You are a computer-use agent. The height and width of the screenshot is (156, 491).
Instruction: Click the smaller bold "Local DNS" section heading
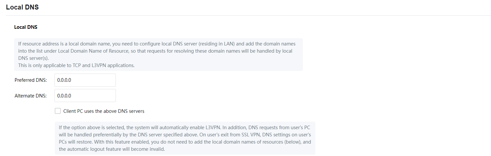tap(26, 27)
